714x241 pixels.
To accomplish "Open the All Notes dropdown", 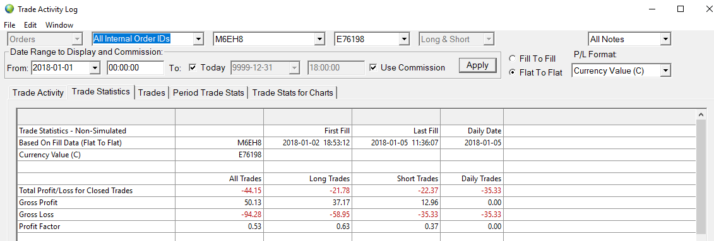I will pyautogui.click(x=665, y=40).
